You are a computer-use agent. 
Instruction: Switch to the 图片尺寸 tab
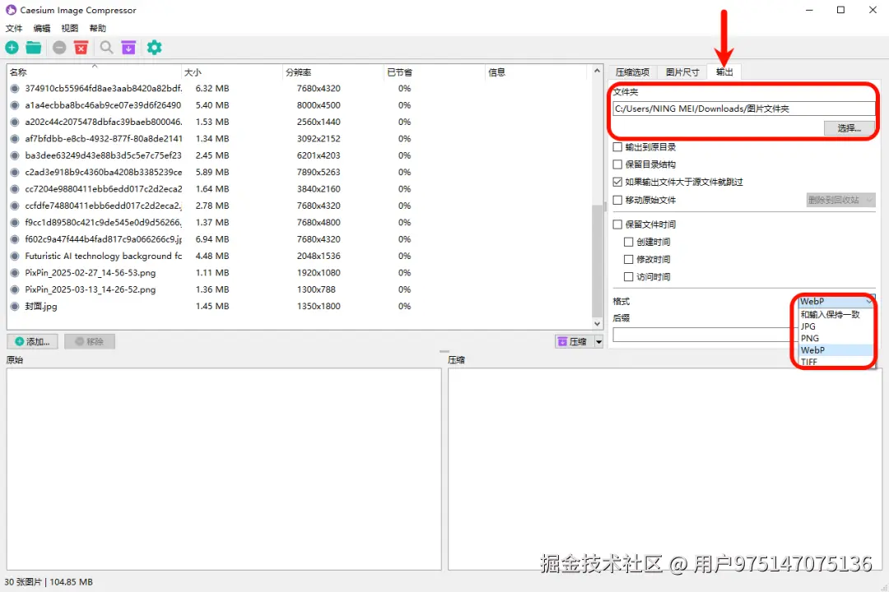682,72
